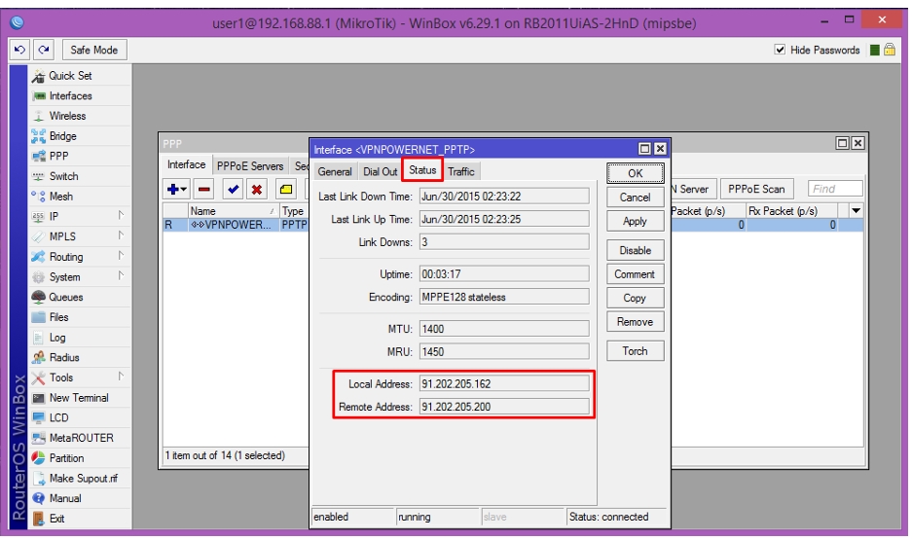The height and width of the screenshot is (540, 912).
Task: Click the padlock icon at top right
Action: [x=890, y=50]
